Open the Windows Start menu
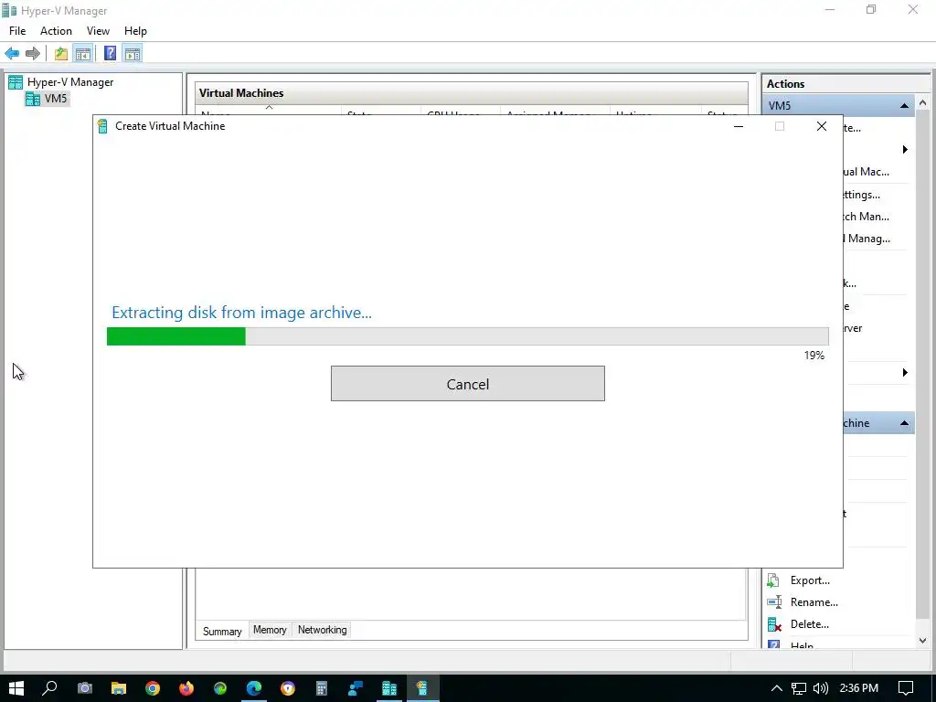 pyautogui.click(x=16, y=688)
